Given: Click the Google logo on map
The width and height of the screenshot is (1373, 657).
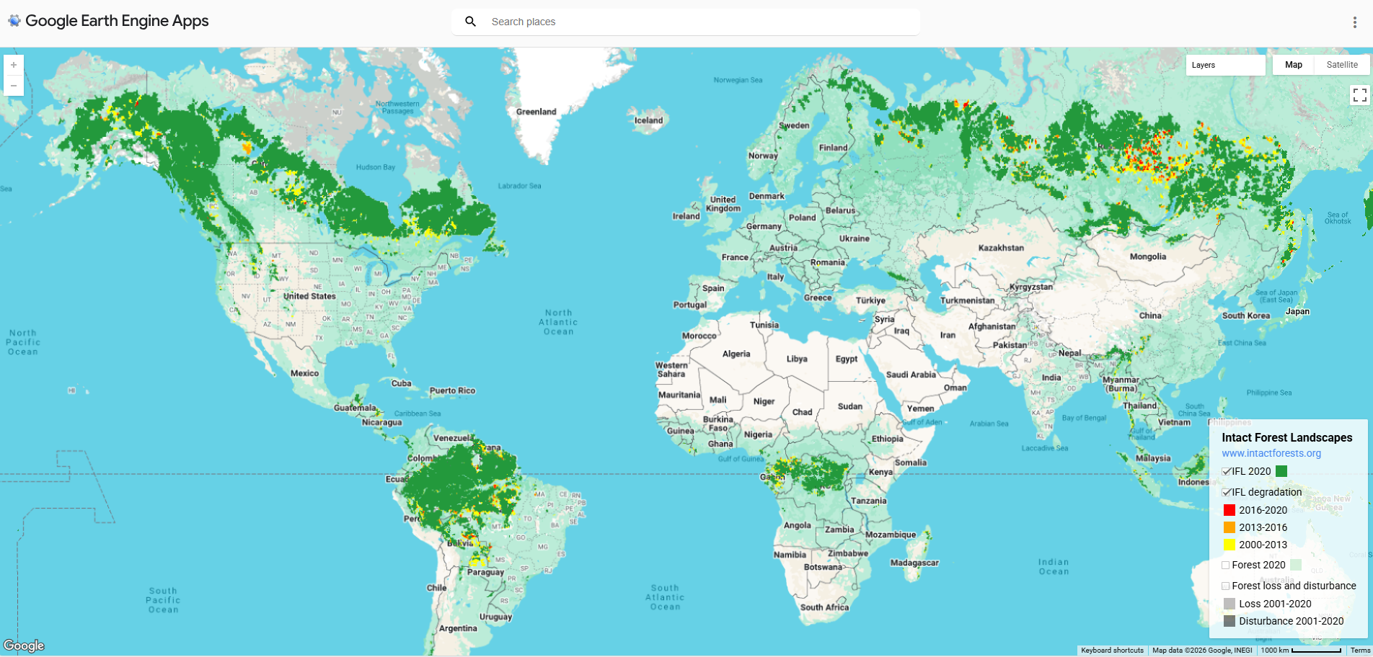Looking at the screenshot, I should [24, 645].
